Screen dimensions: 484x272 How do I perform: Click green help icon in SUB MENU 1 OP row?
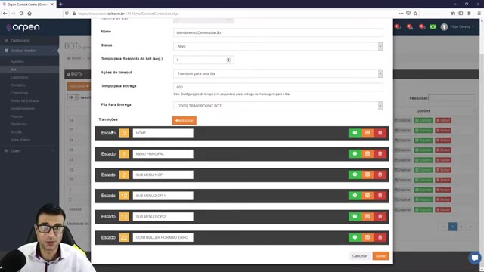[355, 175]
